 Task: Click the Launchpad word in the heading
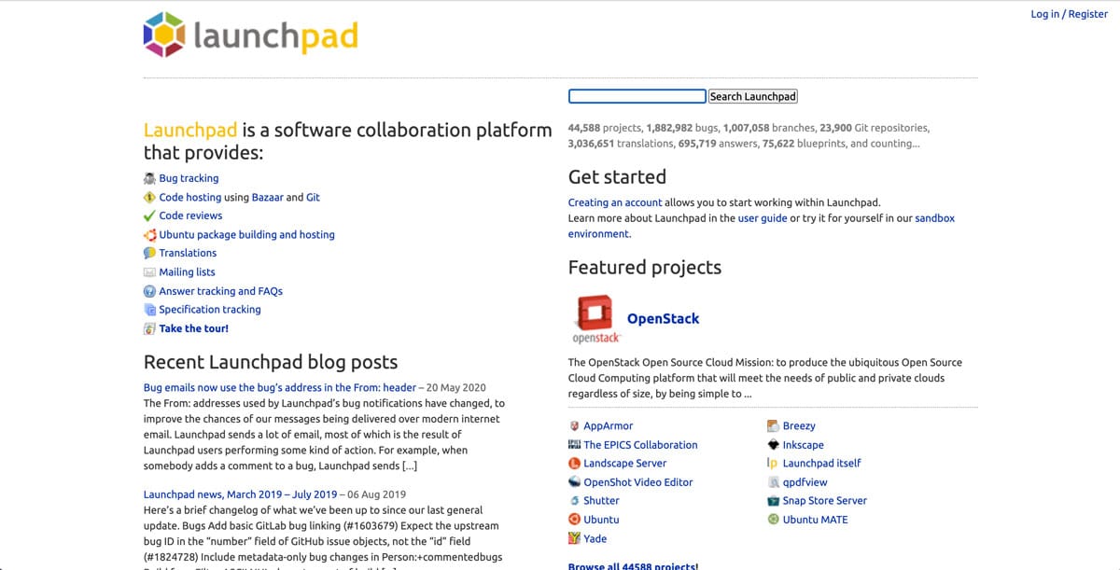point(190,131)
